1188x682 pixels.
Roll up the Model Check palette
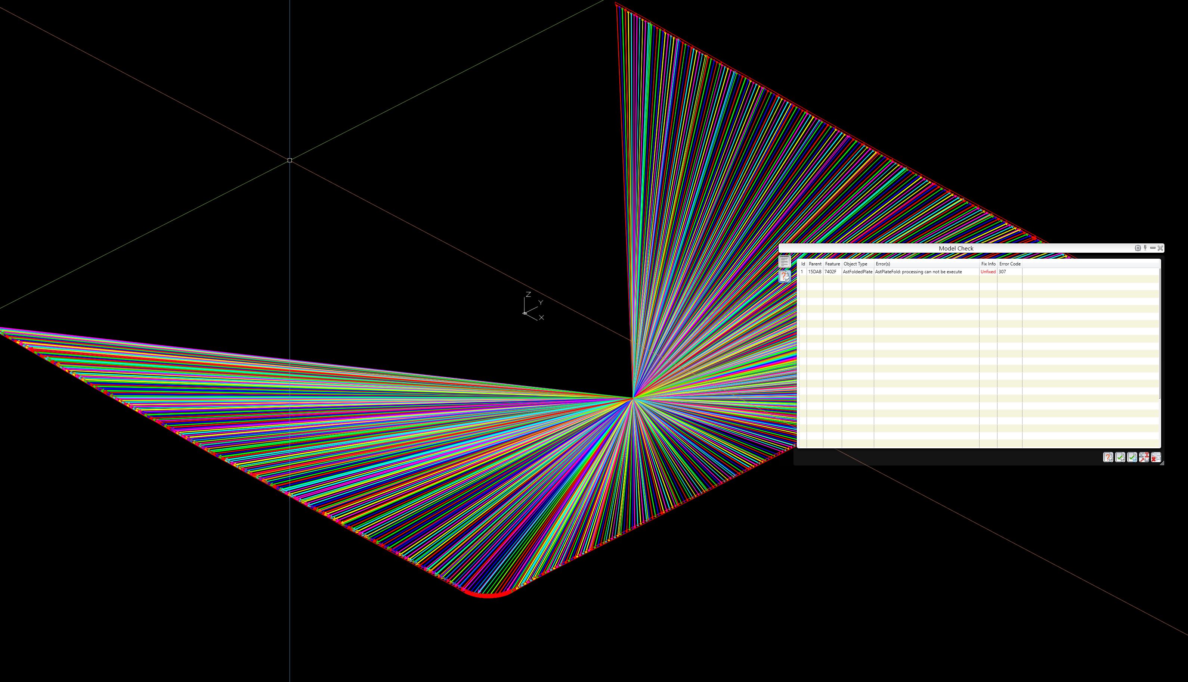(x=1153, y=248)
